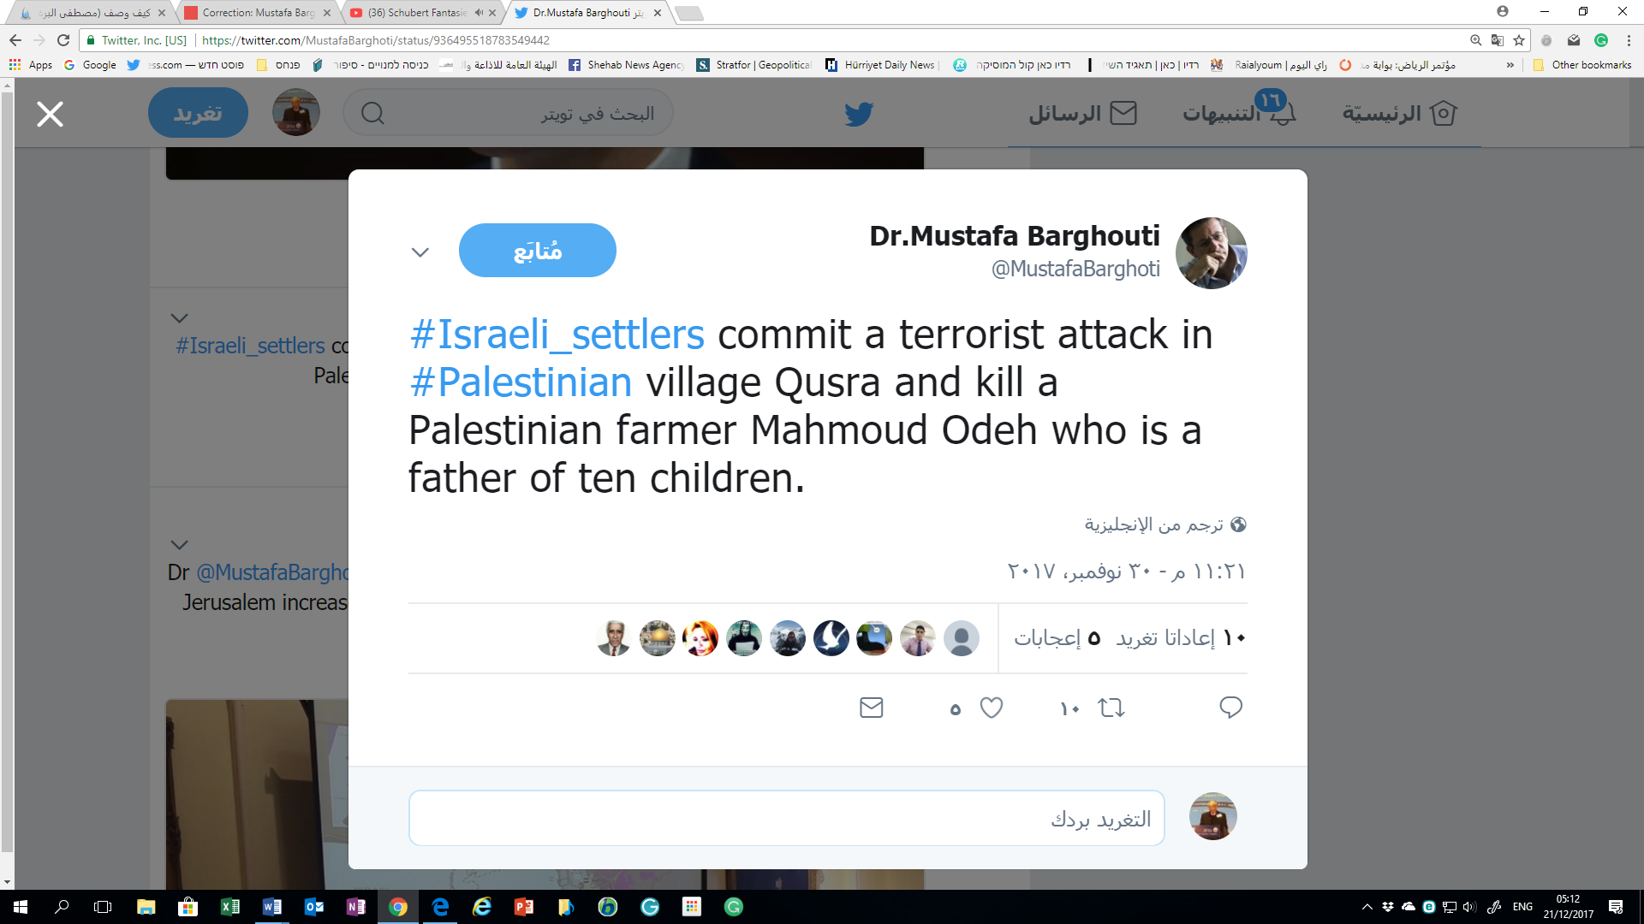Click the #Israeli_settlers hashtag link
The width and height of the screenshot is (1644, 924).
[557, 335]
